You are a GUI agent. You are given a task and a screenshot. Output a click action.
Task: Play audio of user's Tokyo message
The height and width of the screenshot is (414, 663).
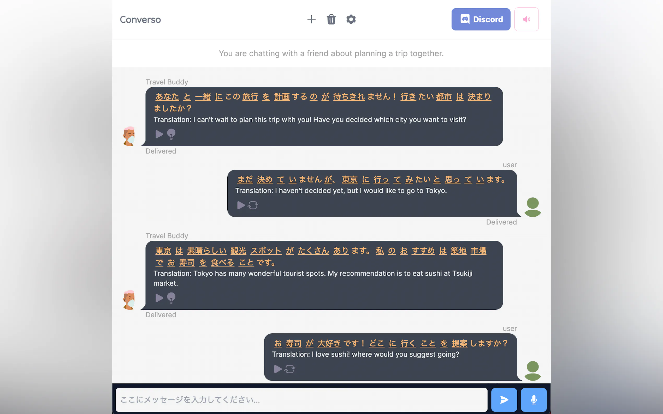(x=241, y=205)
